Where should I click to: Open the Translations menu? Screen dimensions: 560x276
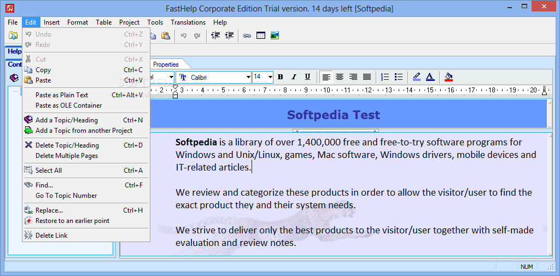(x=188, y=22)
